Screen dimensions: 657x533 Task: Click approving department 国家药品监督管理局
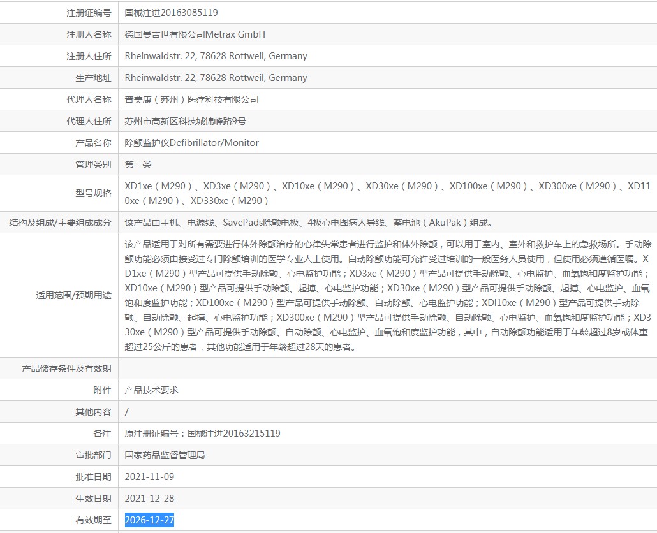click(x=165, y=455)
